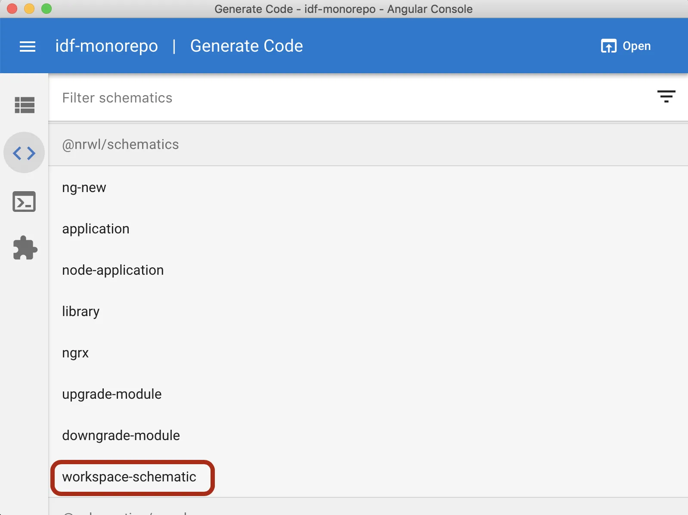Click the Open workspace button
The image size is (688, 515).
click(626, 46)
